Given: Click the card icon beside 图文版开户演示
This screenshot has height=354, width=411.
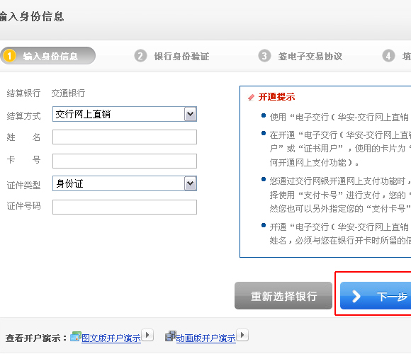Looking at the screenshot, I should click(76, 337).
